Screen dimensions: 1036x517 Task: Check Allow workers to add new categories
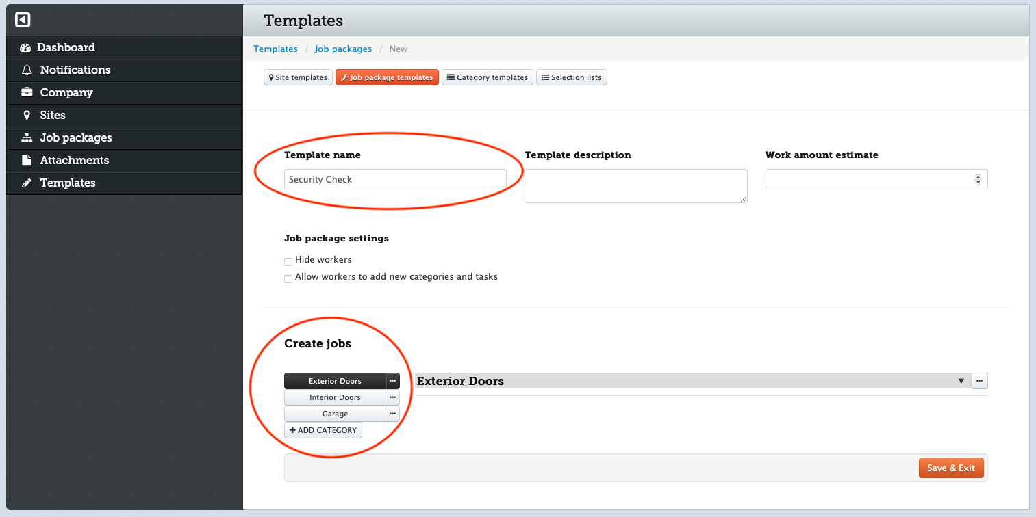(x=288, y=278)
